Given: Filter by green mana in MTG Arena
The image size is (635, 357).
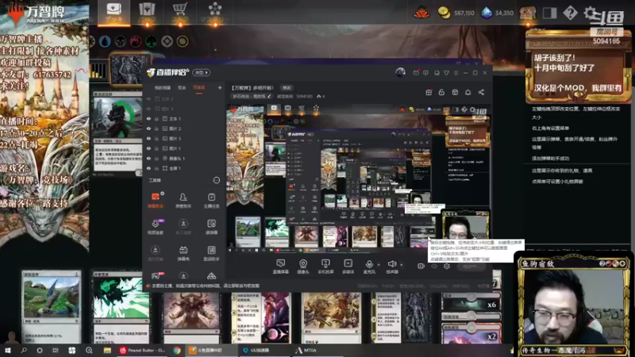Looking at the screenshot, I should [152, 41].
